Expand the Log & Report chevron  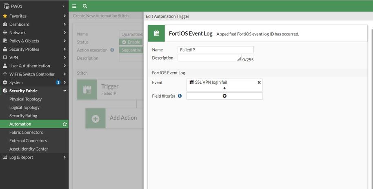tap(65, 157)
